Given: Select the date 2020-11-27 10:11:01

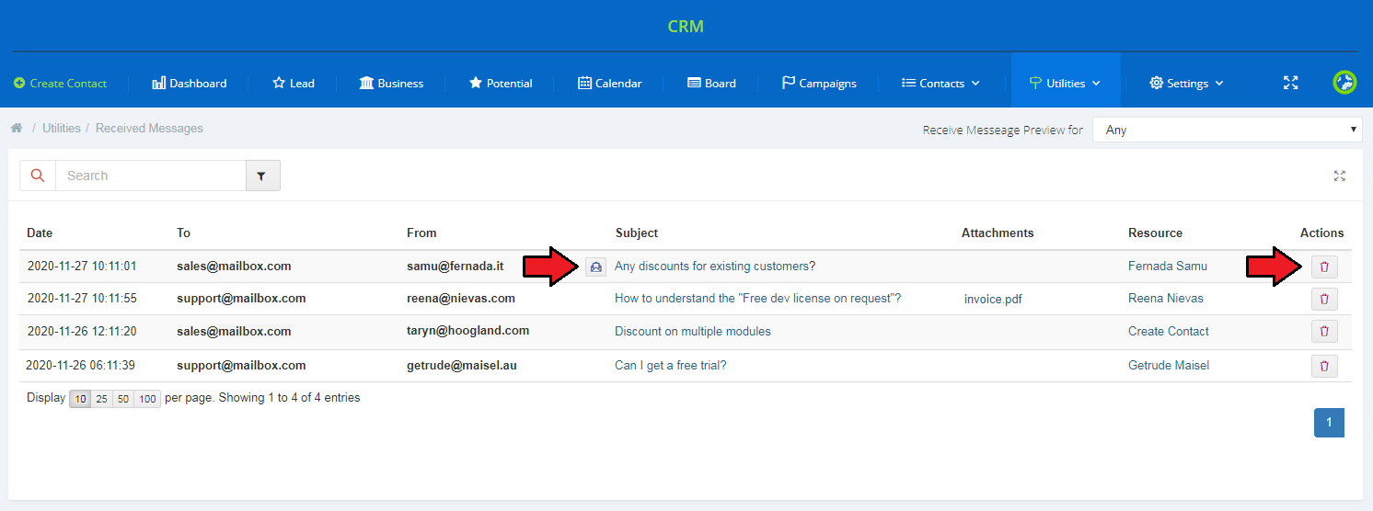Looking at the screenshot, I should [82, 266].
